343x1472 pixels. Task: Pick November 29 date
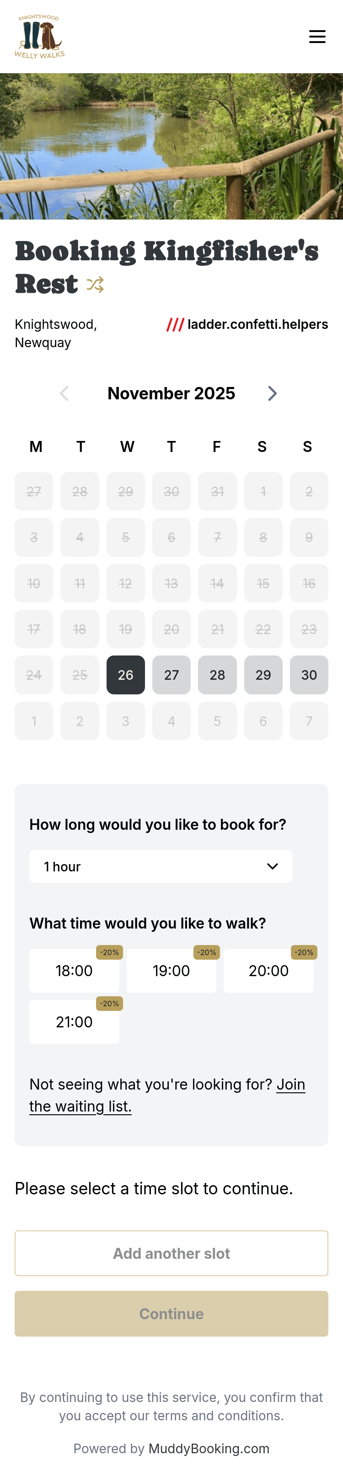[263, 675]
